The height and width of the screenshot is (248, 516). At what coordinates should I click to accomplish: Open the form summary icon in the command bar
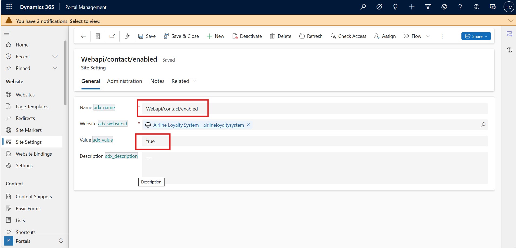pyautogui.click(x=98, y=36)
